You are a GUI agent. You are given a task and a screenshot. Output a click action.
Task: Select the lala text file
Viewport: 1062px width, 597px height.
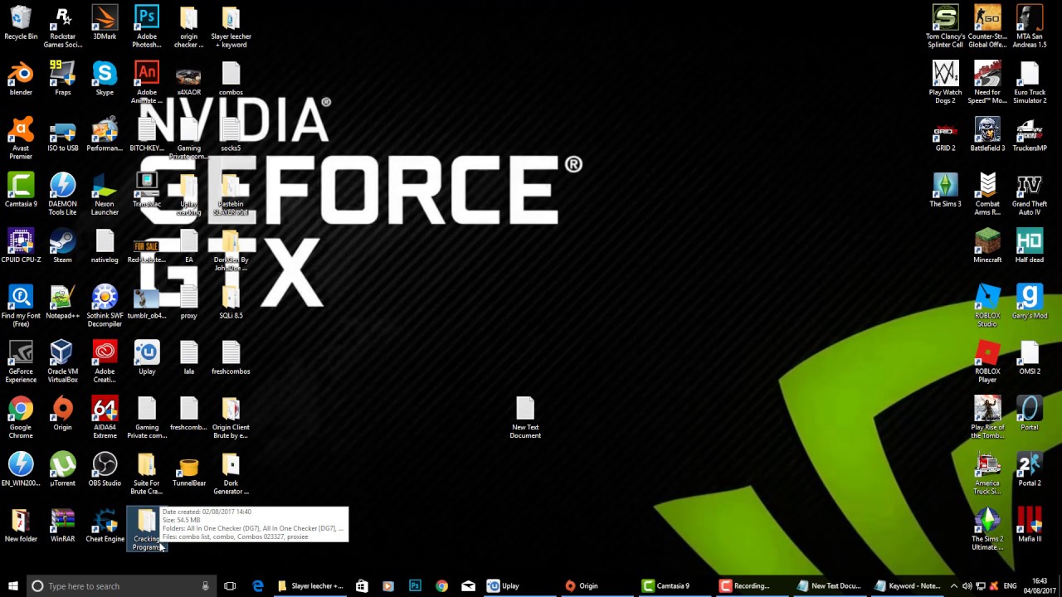(x=189, y=358)
